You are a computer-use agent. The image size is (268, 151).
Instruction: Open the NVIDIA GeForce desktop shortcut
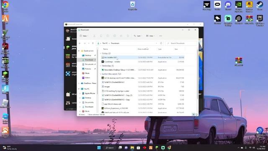coord(239,7)
